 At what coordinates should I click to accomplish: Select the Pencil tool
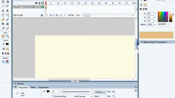click(3, 19)
